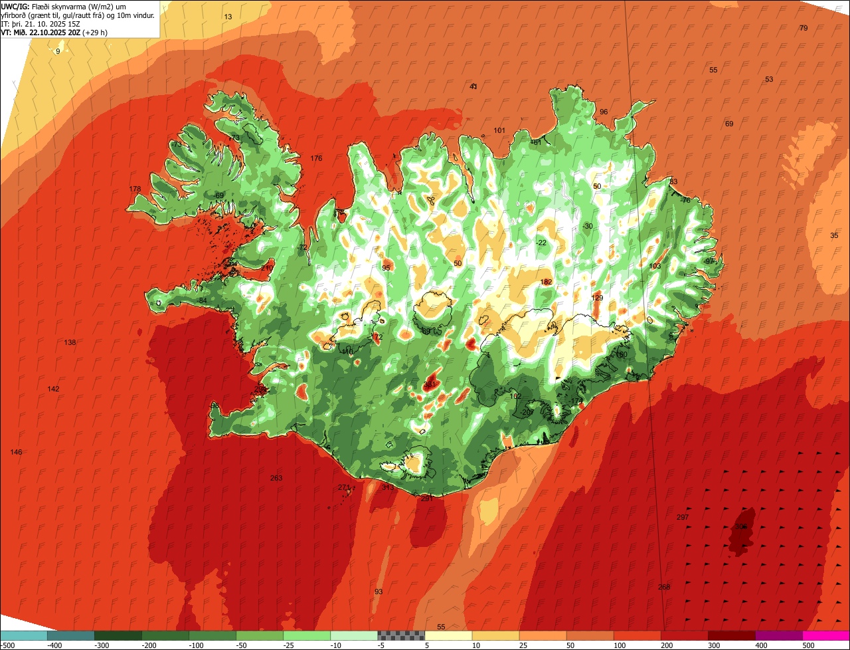Click the legend color between 10 and 25
The width and height of the screenshot is (850, 650).
click(x=495, y=635)
